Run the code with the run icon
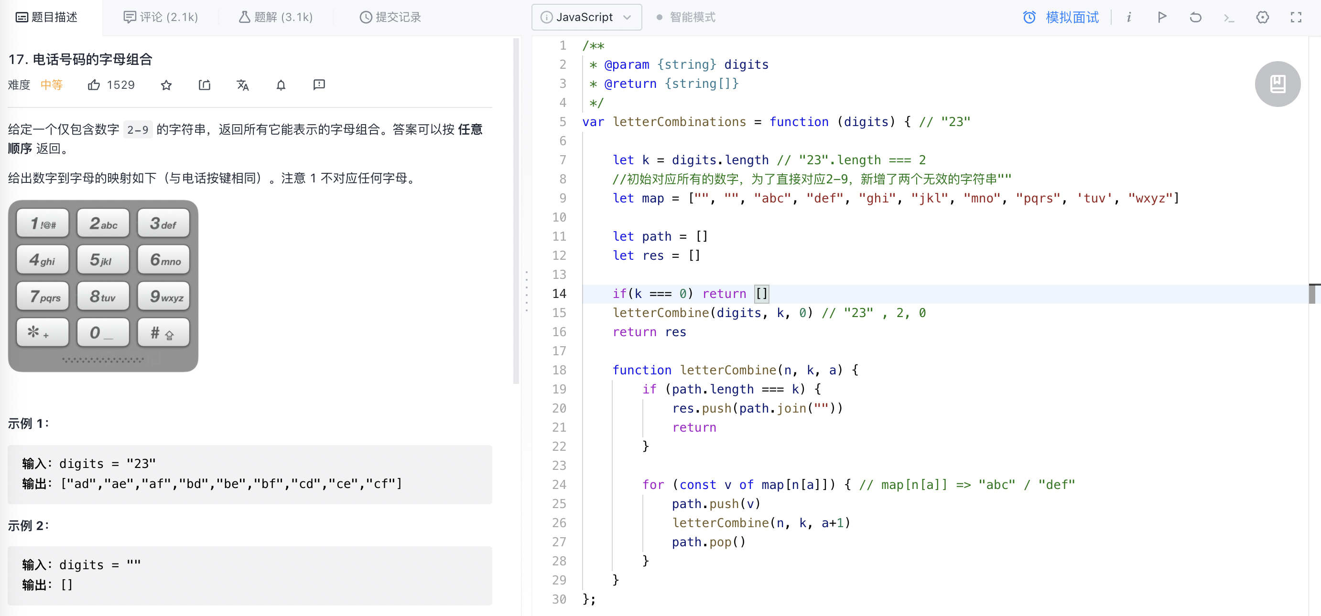This screenshot has height=616, width=1321. click(x=1162, y=17)
